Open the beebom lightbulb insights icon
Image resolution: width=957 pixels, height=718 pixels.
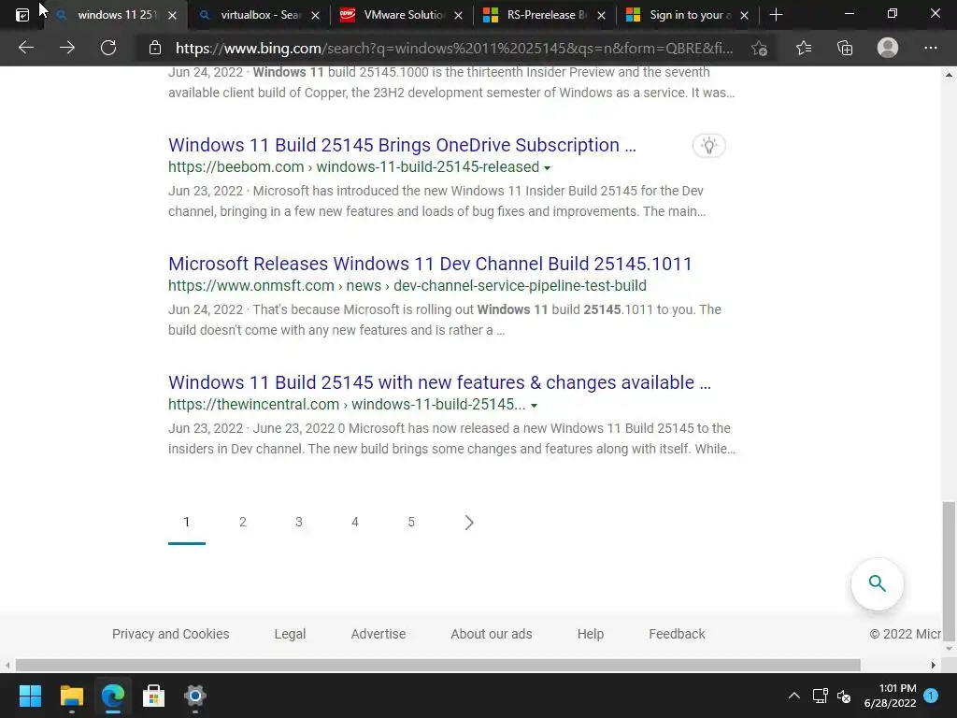click(708, 145)
